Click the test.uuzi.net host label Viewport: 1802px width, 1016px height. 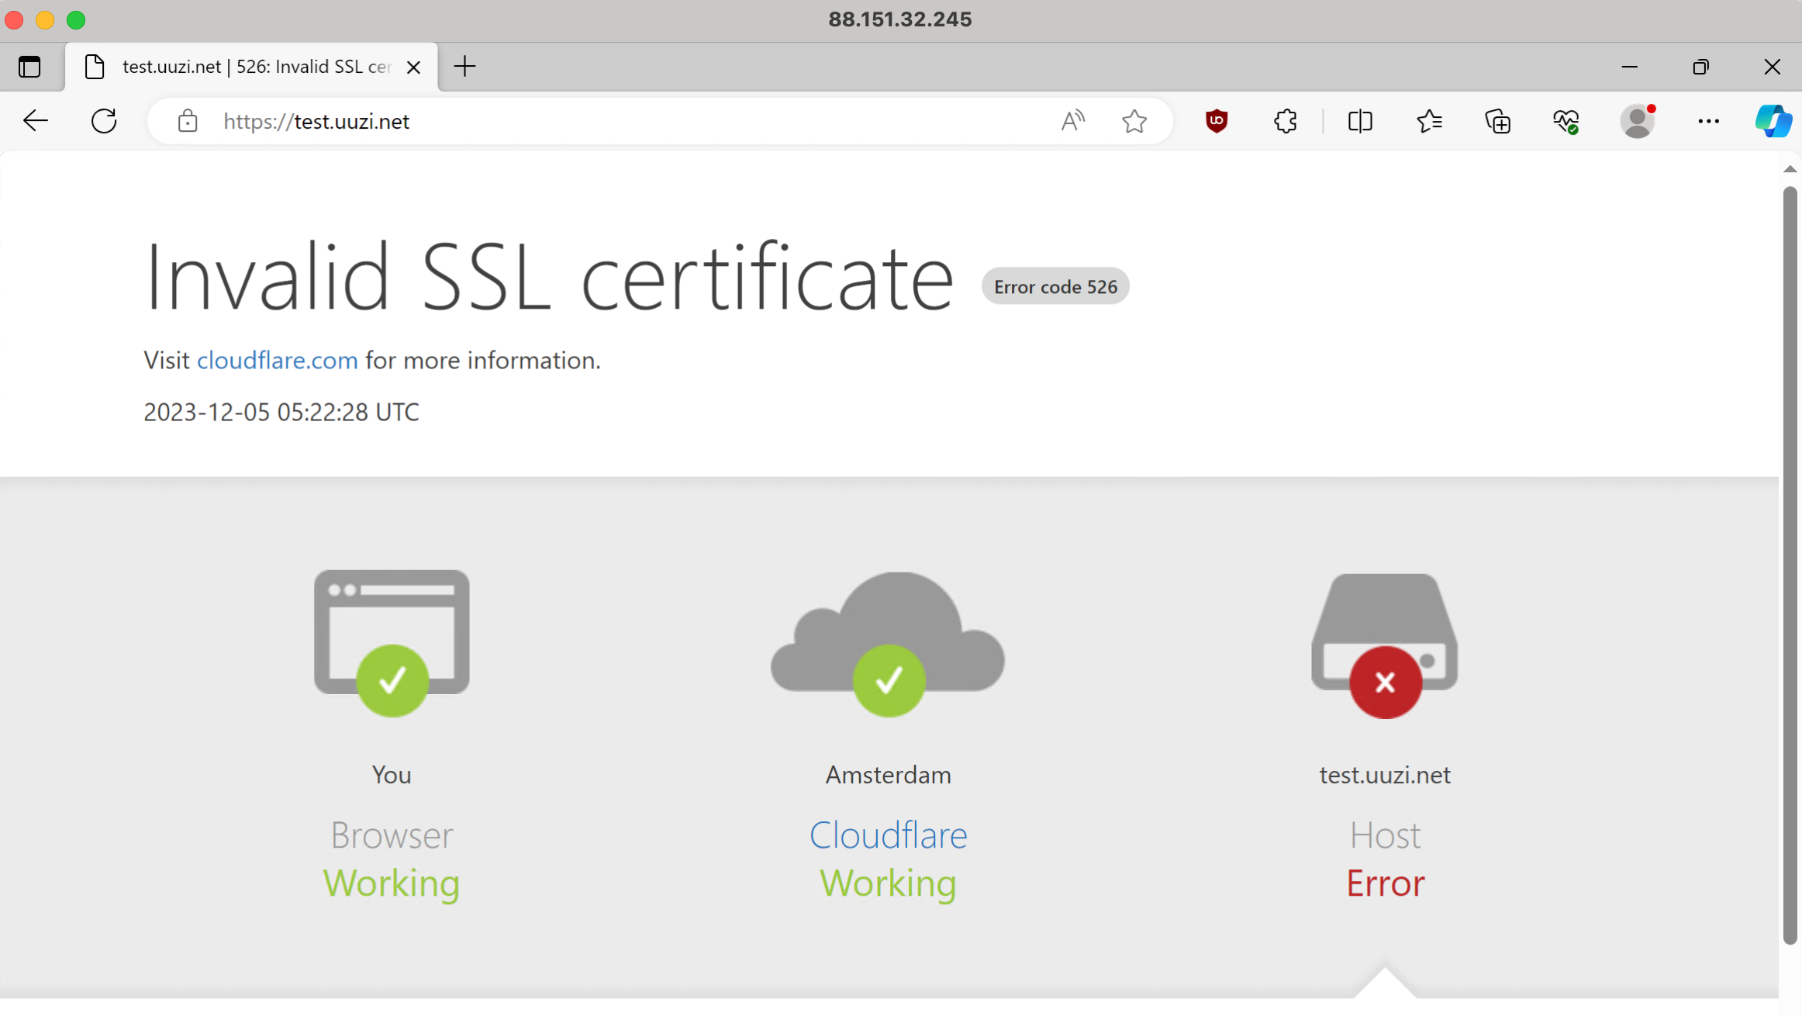pos(1385,775)
